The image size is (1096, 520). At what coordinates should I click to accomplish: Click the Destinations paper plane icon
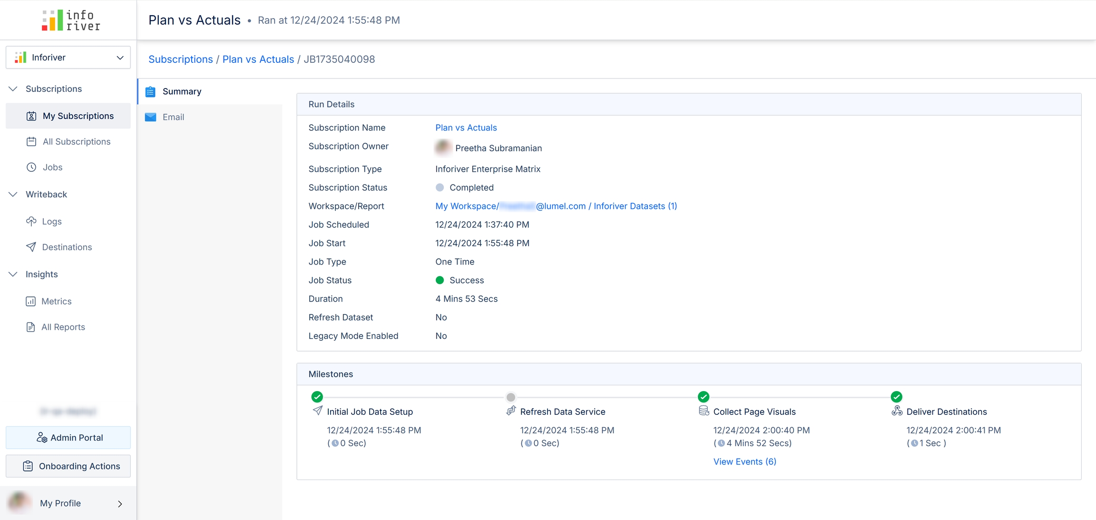[x=31, y=247]
